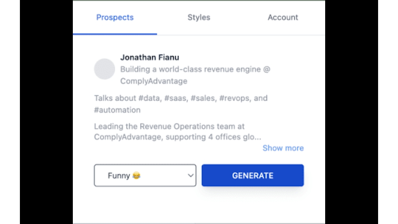
Task: Click Jonathan Fianu's avatar placeholder circle
Action: click(104, 69)
